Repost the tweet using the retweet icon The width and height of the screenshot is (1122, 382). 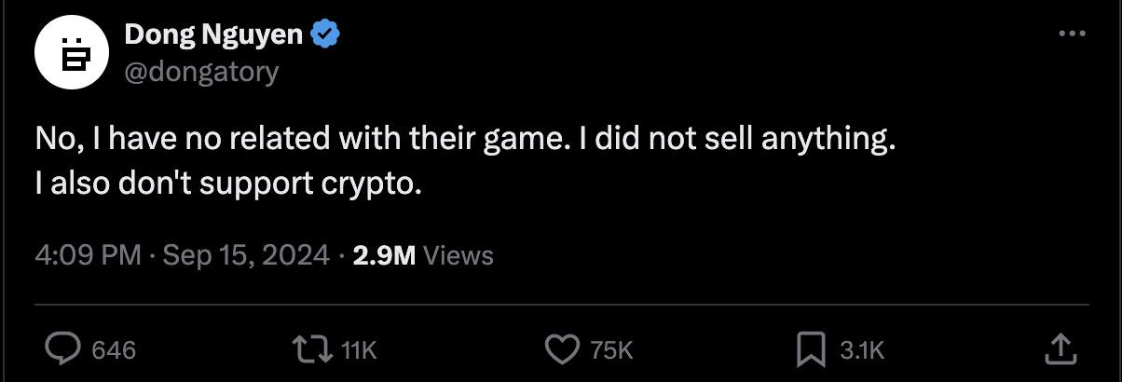click(312, 349)
